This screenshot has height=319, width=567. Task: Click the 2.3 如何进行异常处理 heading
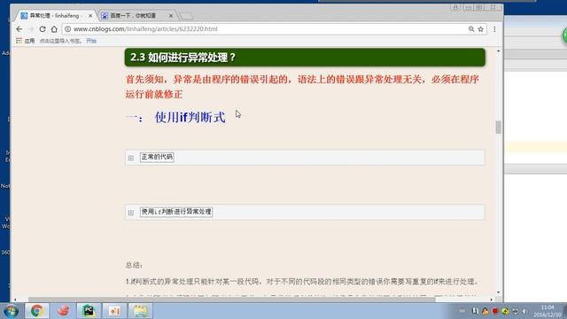pos(305,57)
